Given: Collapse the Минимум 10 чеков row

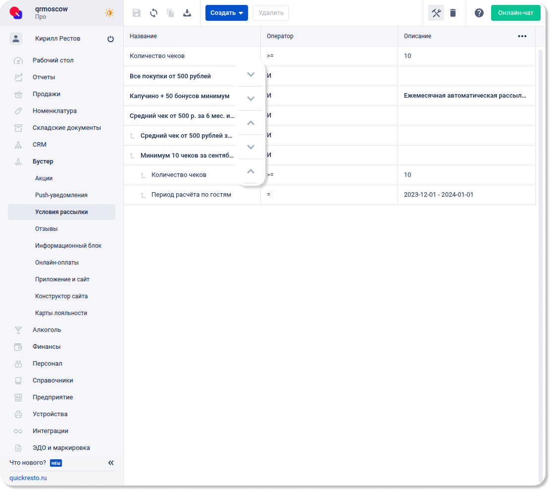Looking at the screenshot, I should [x=250, y=171].
